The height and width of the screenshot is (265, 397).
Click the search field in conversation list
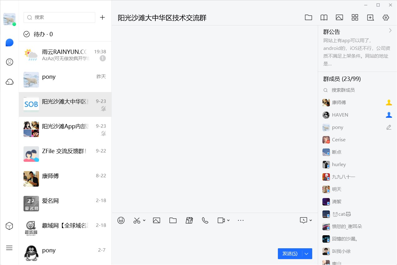[x=59, y=17]
